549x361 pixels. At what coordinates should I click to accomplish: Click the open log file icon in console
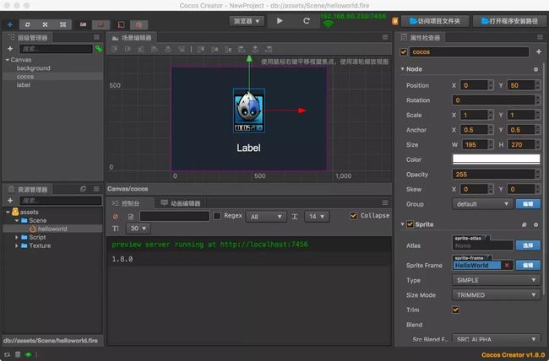131,217
